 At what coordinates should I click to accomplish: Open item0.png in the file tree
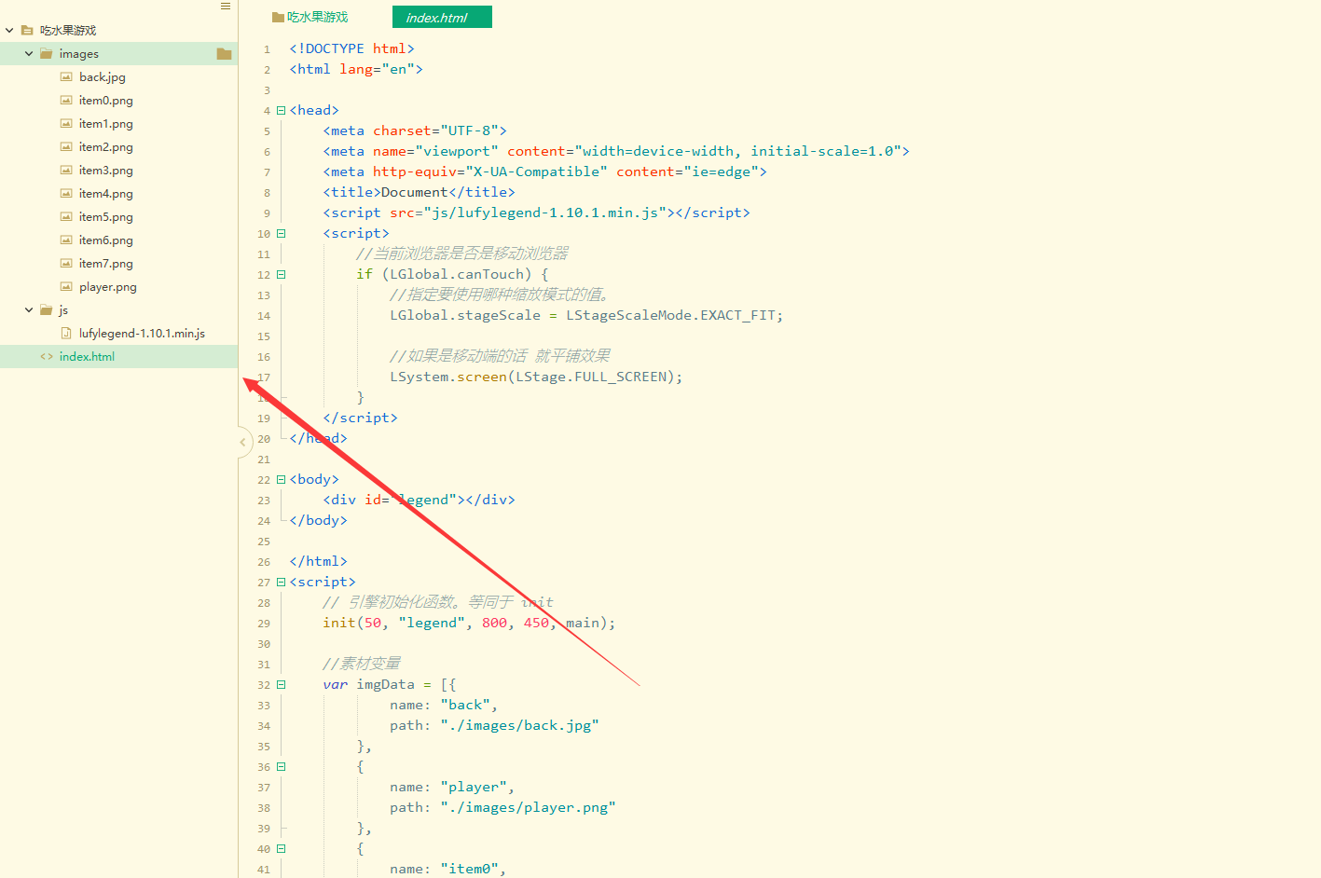click(x=106, y=101)
